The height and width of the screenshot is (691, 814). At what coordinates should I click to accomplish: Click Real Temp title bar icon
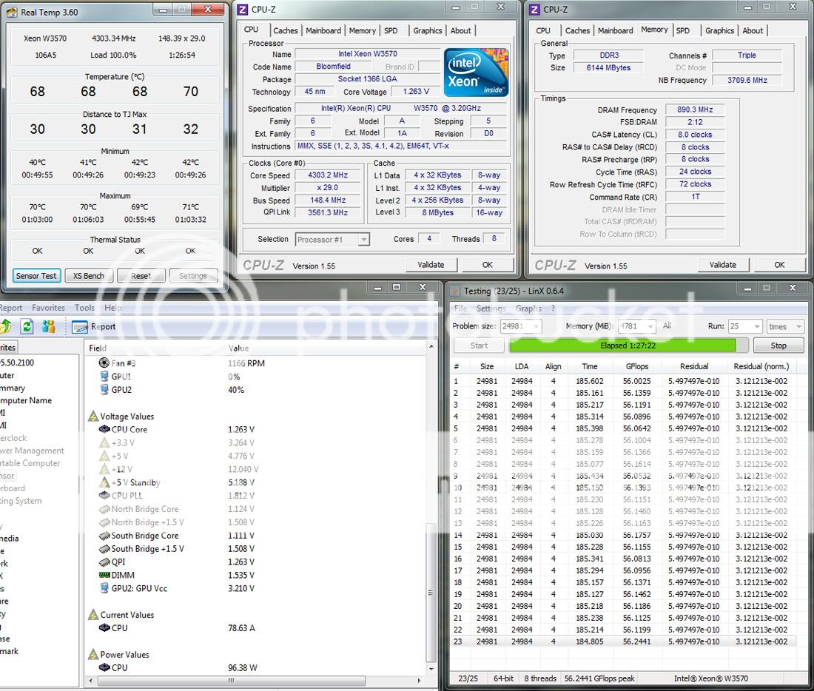[x=12, y=12]
